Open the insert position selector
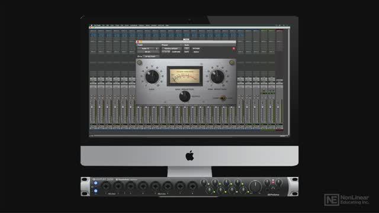The width and height of the screenshot is (379, 213). 157,49
